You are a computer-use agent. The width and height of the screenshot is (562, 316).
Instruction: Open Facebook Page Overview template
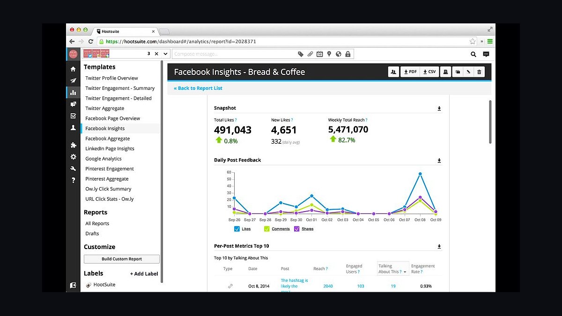point(112,118)
